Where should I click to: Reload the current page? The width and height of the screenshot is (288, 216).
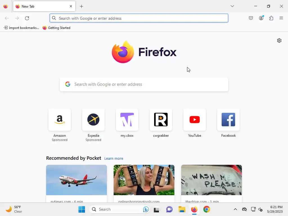point(27,18)
